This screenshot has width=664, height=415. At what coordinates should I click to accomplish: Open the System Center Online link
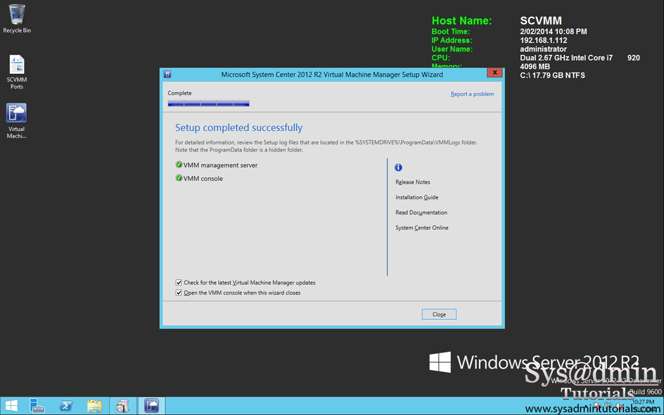(x=422, y=228)
